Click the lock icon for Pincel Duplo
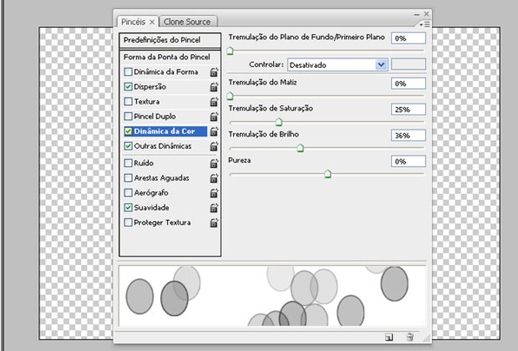This screenshot has width=518, height=351. click(214, 116)
